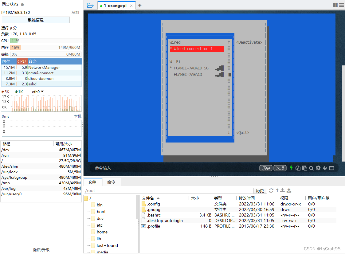Image resolution: width=345 pixels, height=254 pixels.
Task: Select the nmtui-connect process row
Action: [x=41, y=73]
